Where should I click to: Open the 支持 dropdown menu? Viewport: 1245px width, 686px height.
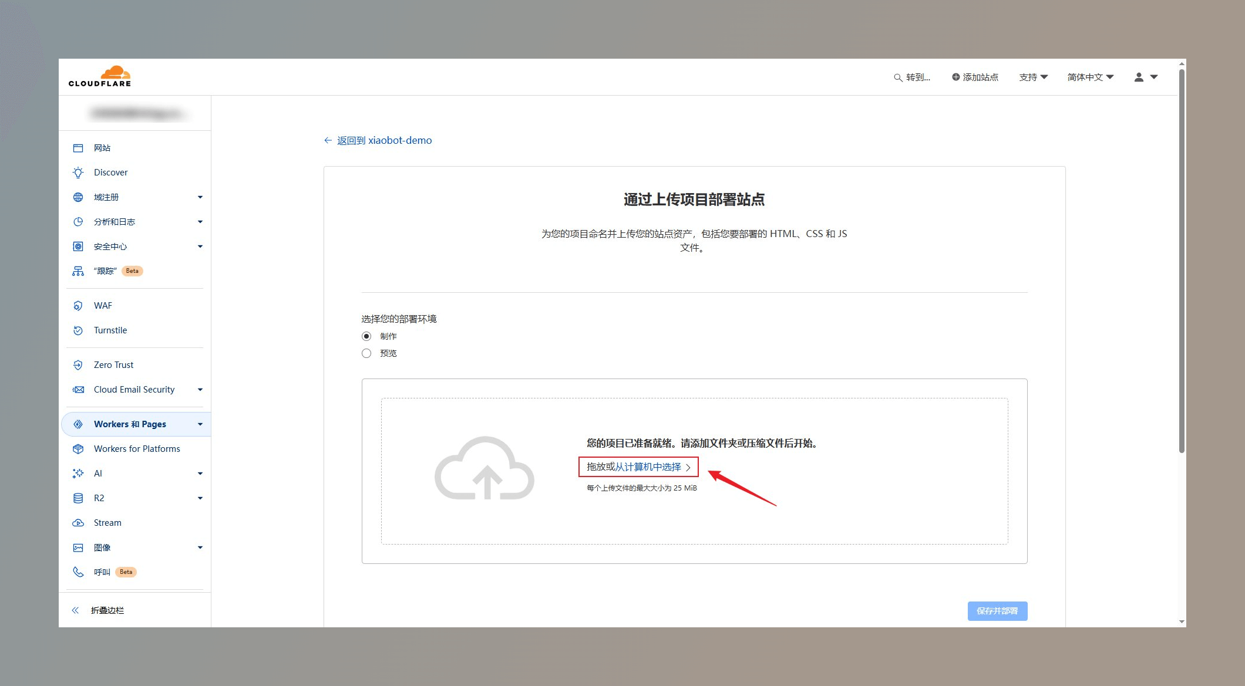[1034, 77]
